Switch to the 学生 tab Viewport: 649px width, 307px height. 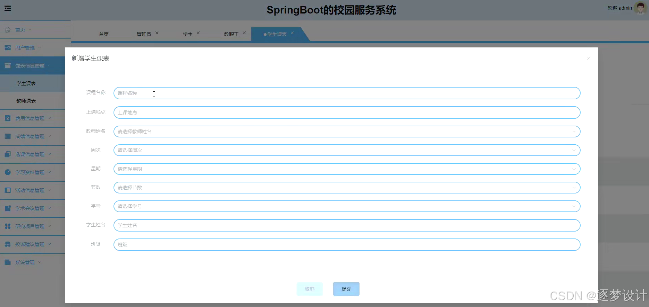pos(188,34)
